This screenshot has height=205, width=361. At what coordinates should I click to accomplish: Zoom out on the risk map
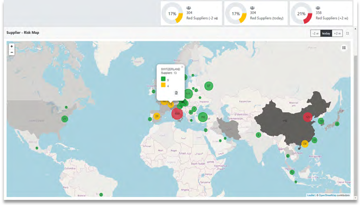[12, 52]
